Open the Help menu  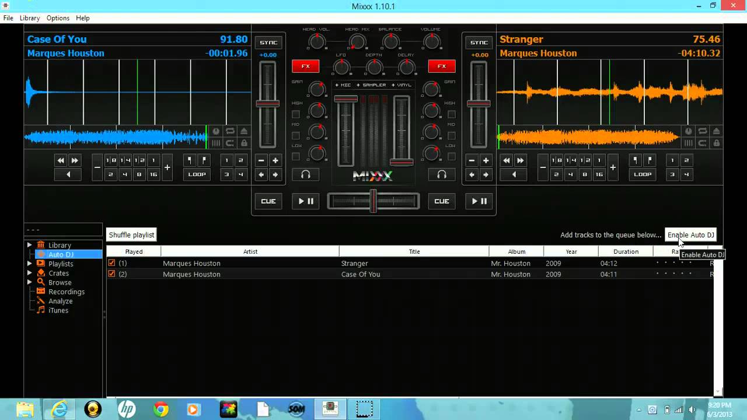tap(83, 18)
